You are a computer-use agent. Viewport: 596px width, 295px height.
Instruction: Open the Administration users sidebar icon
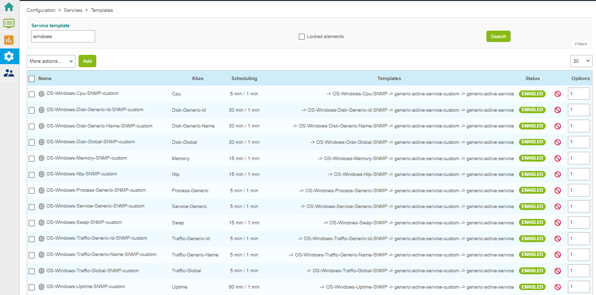click(9, 73)
